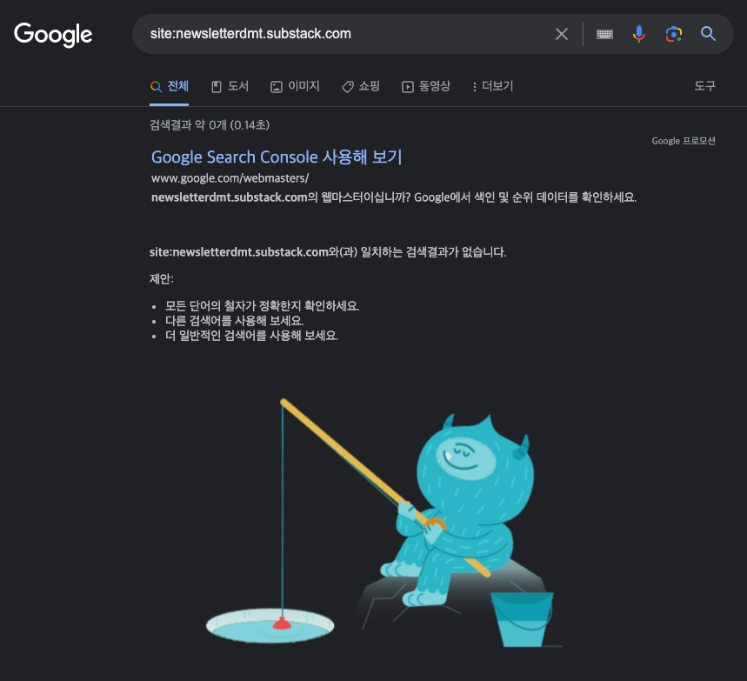747x681 pixels.
Task: Clear the search query with the X icon
Action: click(x=562, y=34)
